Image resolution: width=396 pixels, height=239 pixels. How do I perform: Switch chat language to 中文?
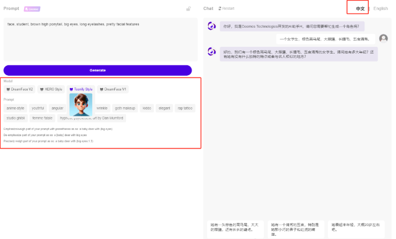(x=360, y=9)
